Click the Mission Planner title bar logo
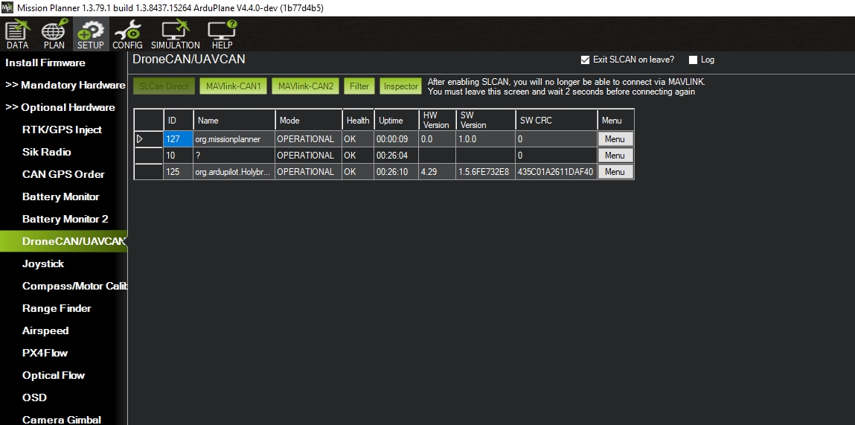Image resolution: width=855 pixels, height=425 pixels. (x=7, y=7)
